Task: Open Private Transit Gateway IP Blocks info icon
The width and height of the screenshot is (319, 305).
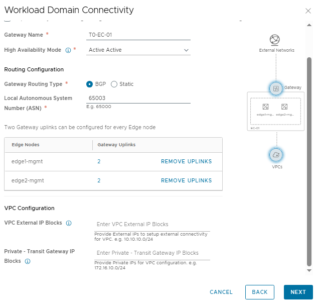Action: point(28,261)
